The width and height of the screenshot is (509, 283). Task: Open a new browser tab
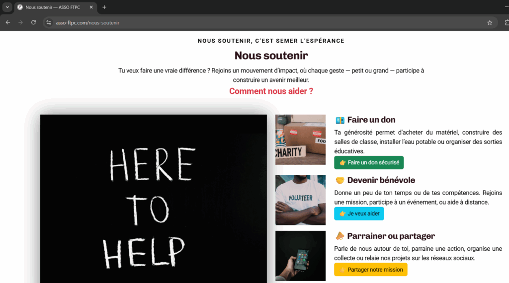(104, 7)
